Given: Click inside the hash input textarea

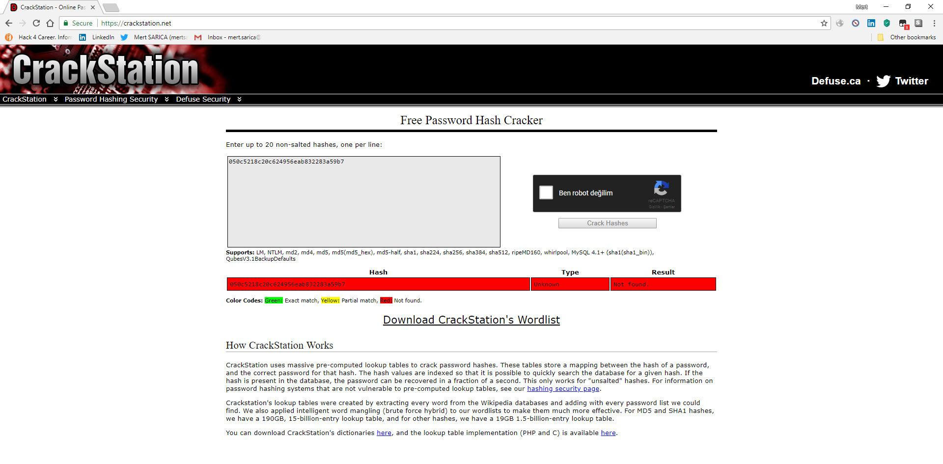Looking at the screenshot, I should (x=364, y=202).
